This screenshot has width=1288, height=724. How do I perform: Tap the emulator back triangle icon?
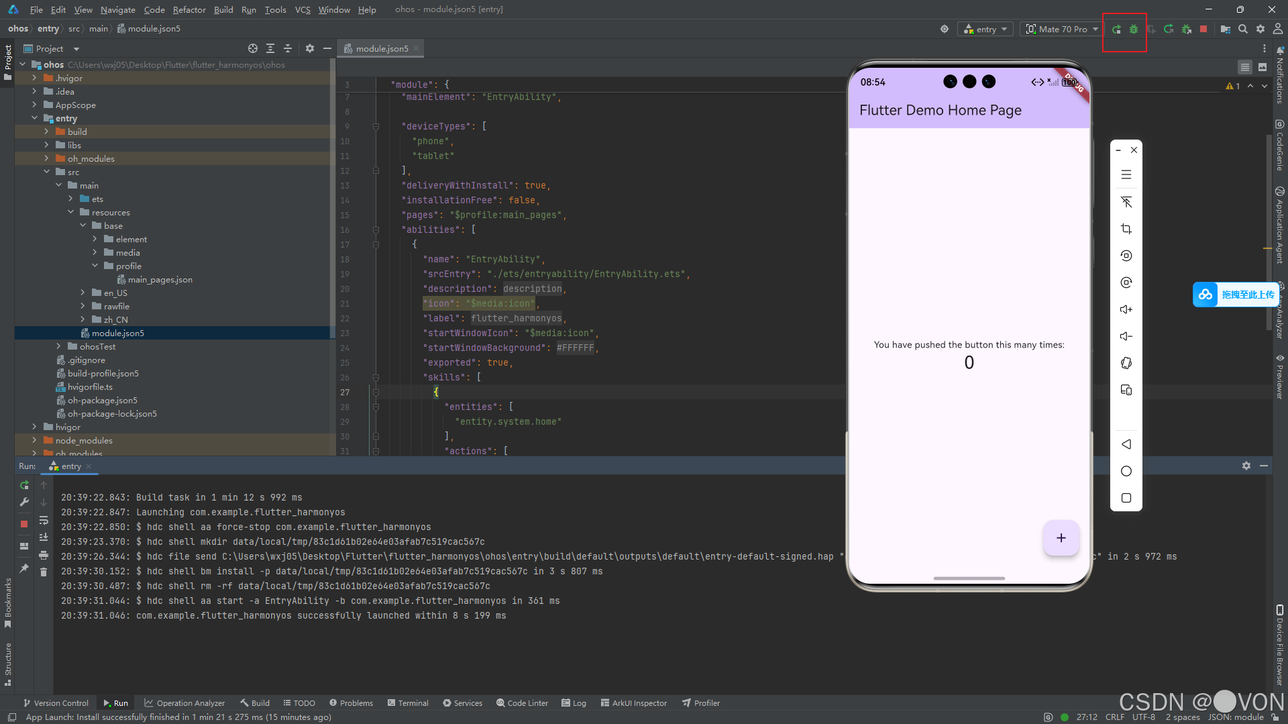coord(1126,444)
